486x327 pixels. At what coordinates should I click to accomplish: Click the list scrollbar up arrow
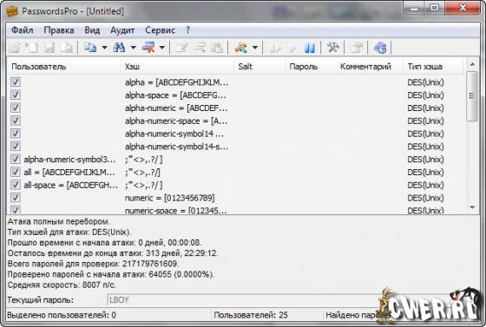[472, 64]
